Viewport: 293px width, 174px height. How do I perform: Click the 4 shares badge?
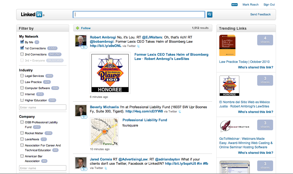(265, 40)
